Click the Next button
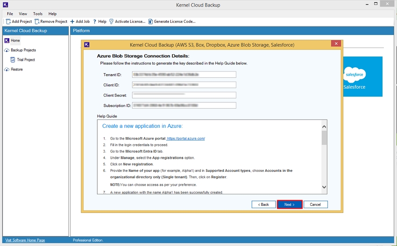This screenshot has width=397, height=246. point(290,204)
